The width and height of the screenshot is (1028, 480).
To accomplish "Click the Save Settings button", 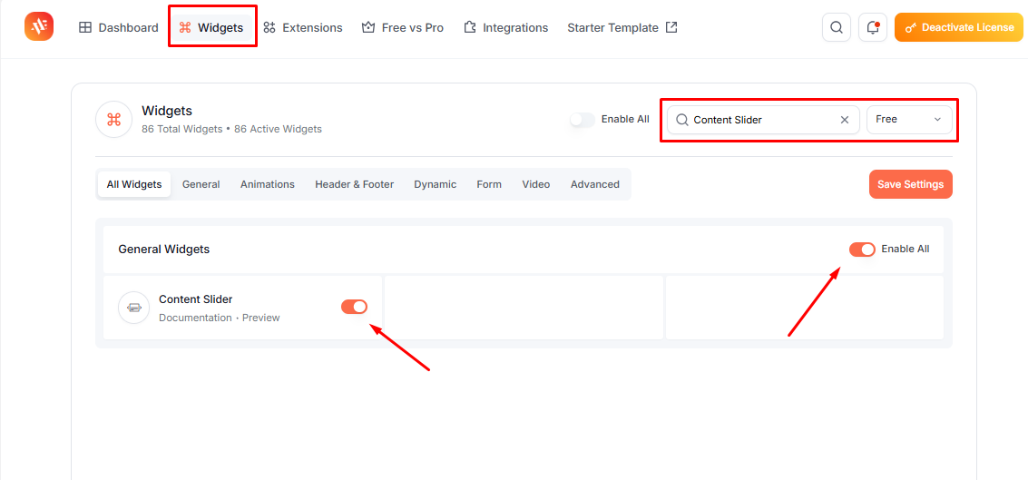I will pyautogui.click(x=911, y=184).
